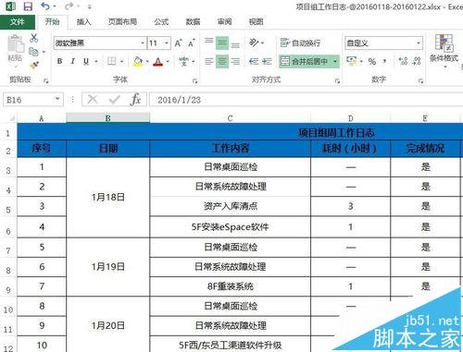Click the Copy icon in clipboard group
The image size is (463, 352).
[33, 52]
